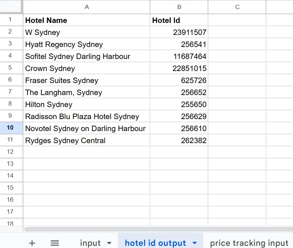Select hotel id 256629 cell
Screen dimensions: 293x248
pyautogui.click(x=179, y=117)
